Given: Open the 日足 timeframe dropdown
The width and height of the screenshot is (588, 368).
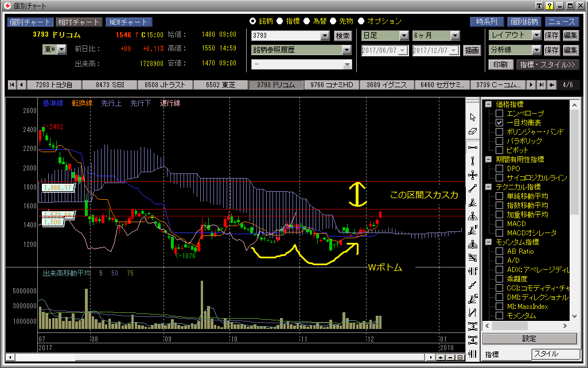Looking at the screenshot, I should tap(403, 36).
